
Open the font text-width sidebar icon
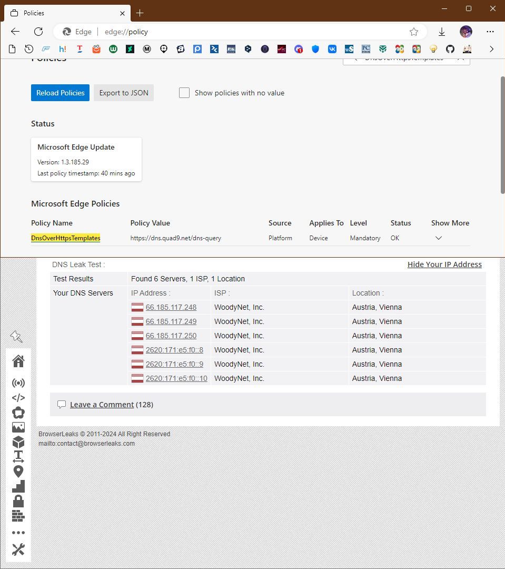pyautogui.click(x=18, y=457)
